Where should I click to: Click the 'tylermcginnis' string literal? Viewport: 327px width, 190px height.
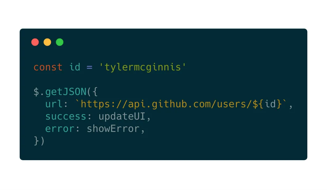click(142, 67)
